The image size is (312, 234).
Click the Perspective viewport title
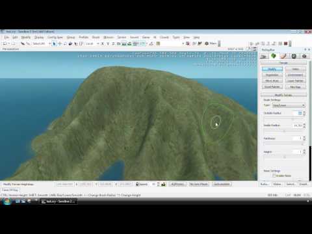[x=10, y=49]
